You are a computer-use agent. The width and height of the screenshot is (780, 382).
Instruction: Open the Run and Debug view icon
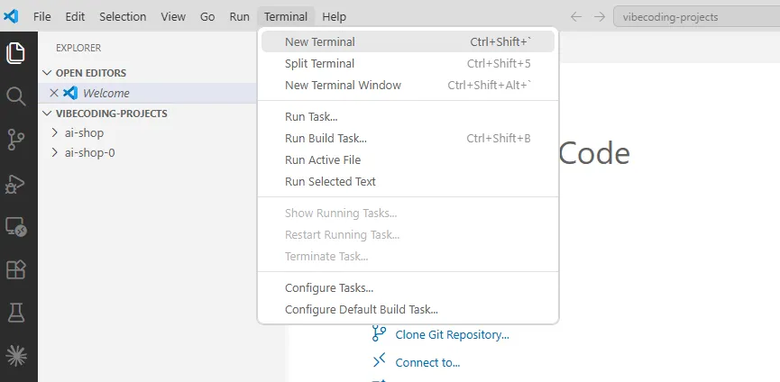pyautogui.click(x=15, y=184)
